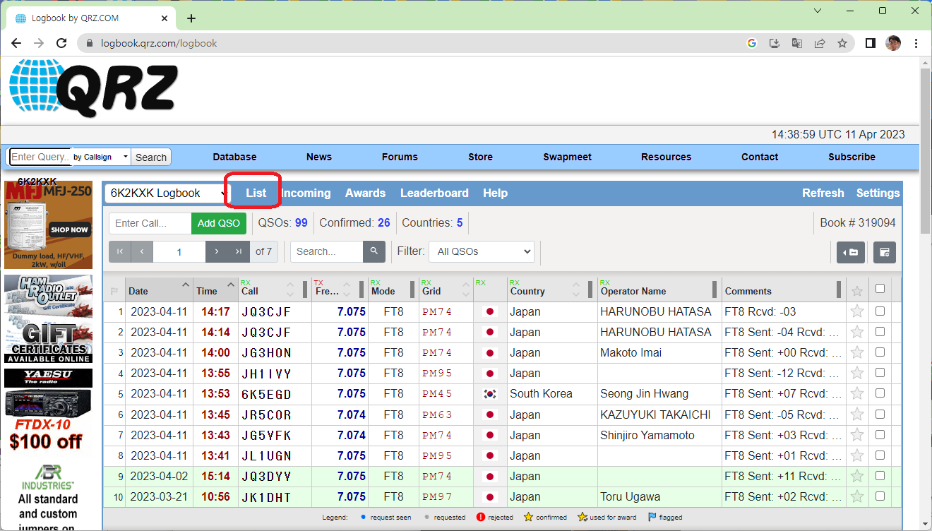This screenshot has width=932, height=531.
Task: Star the JK1DHT QSO row
Action: pos(857,496)
